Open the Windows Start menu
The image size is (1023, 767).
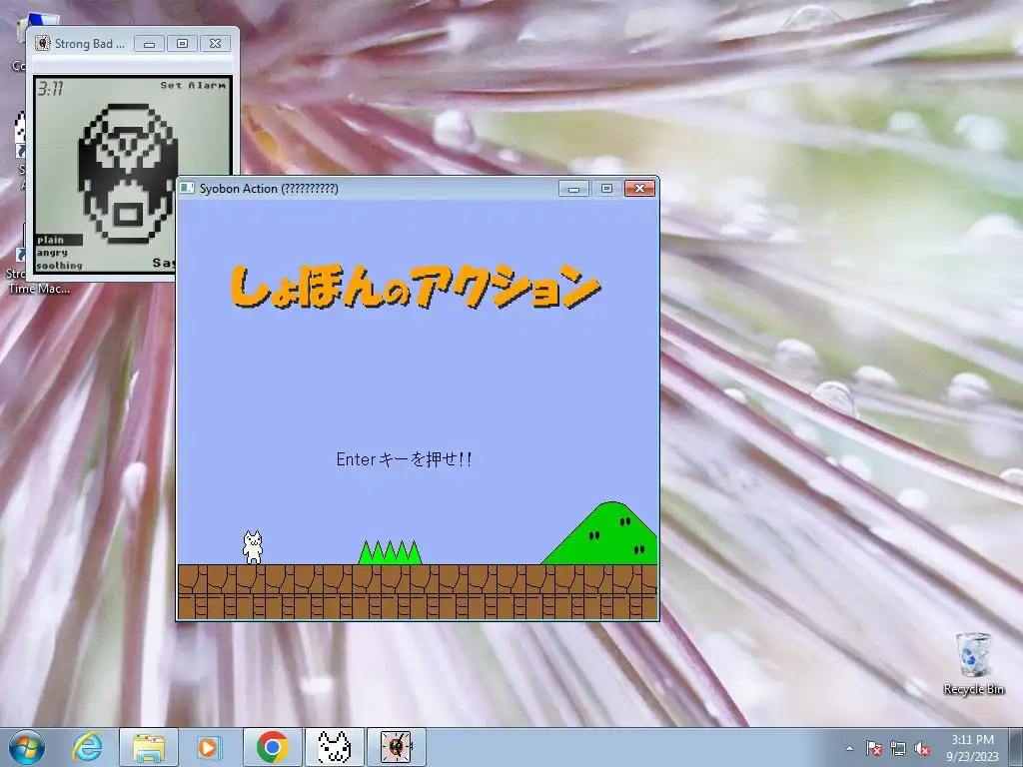point(27,747)
